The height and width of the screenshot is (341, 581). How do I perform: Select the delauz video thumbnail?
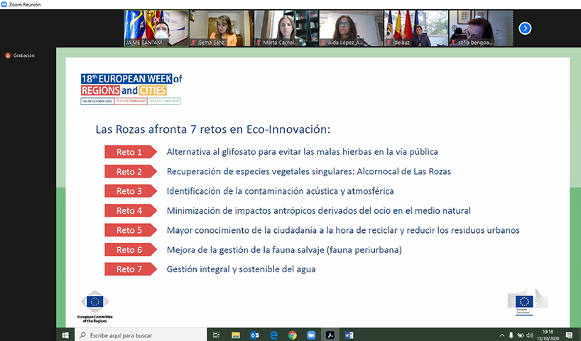(415, 28)
